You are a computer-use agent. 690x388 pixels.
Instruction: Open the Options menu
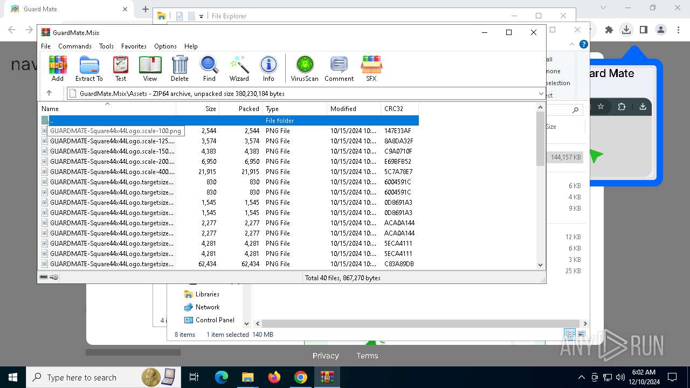click(x=165, y=46)
